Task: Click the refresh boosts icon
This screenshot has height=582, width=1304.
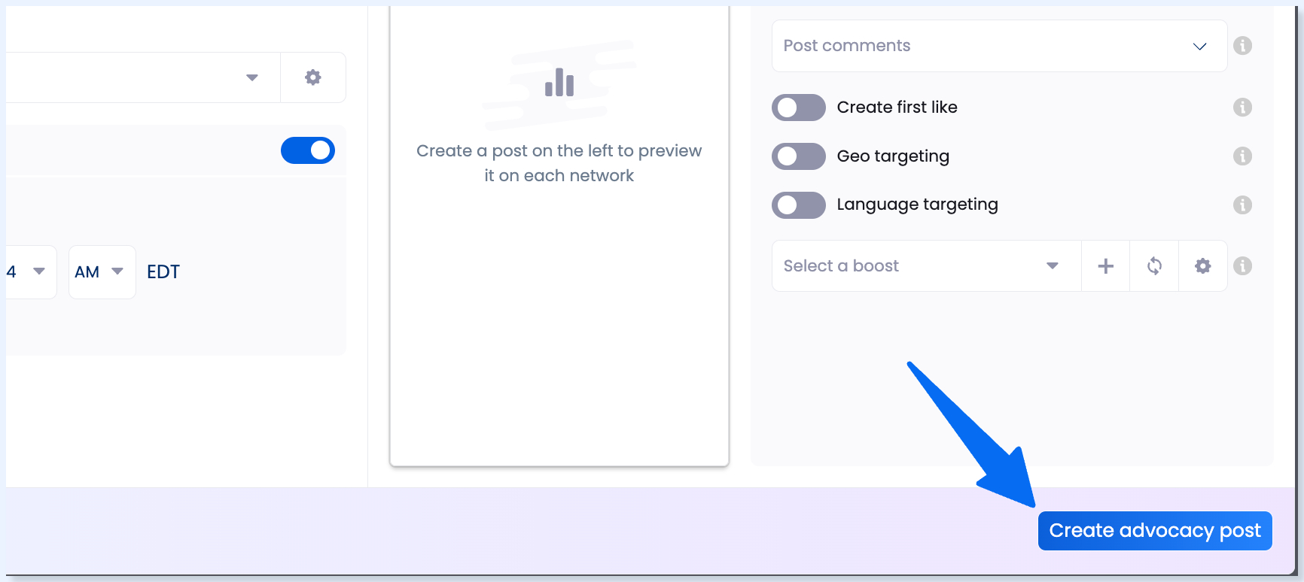Action: 1154,266
